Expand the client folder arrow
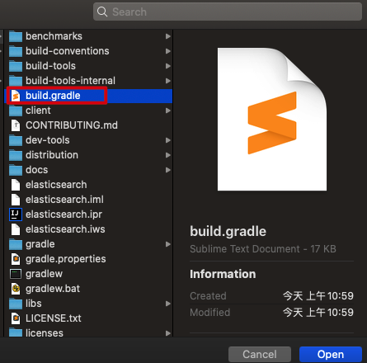Screen dimensions: 367x363 [x=168, y=111]
